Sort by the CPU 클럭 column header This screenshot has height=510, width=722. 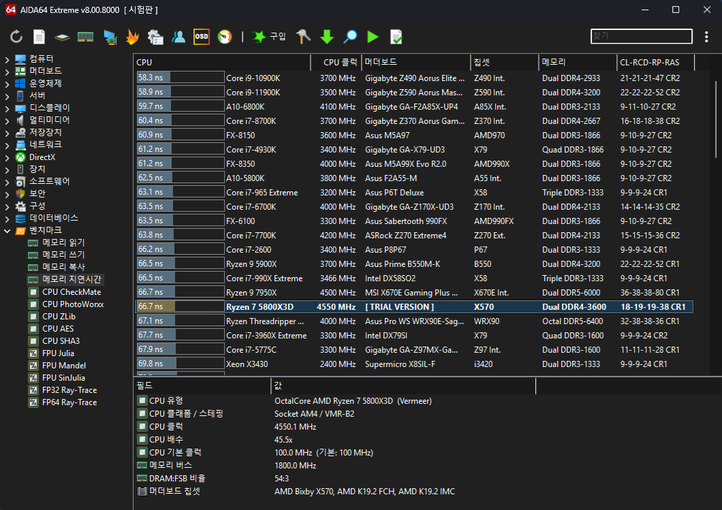(336, 62)
